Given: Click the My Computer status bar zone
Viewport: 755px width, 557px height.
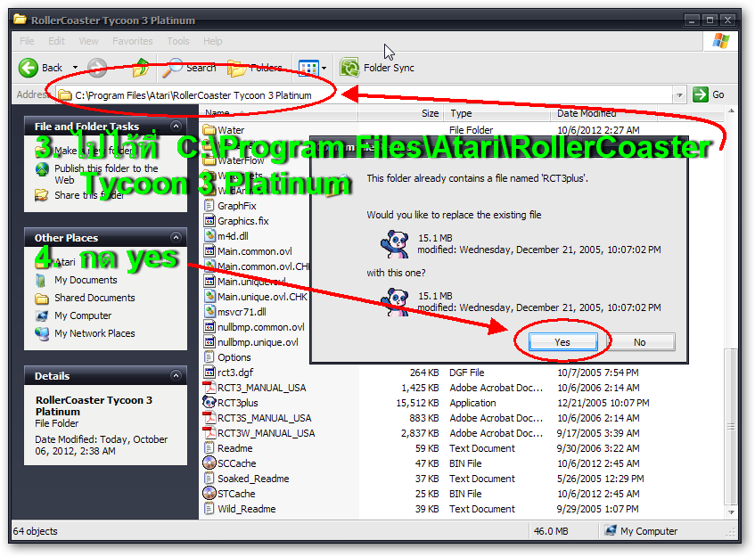Looking at the screenshot, I should (642, 531).
